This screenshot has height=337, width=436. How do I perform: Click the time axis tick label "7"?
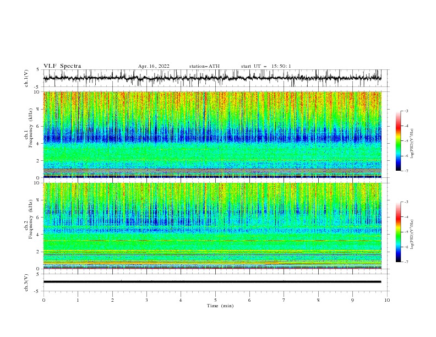tap(284, 300)
